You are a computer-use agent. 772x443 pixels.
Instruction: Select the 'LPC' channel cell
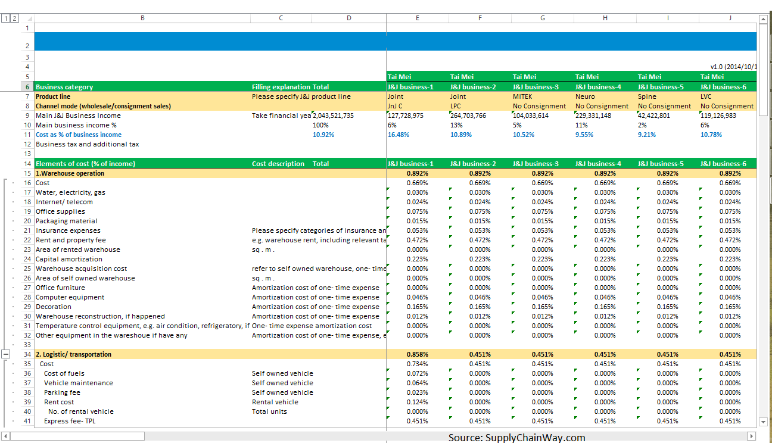click(480, 106)
